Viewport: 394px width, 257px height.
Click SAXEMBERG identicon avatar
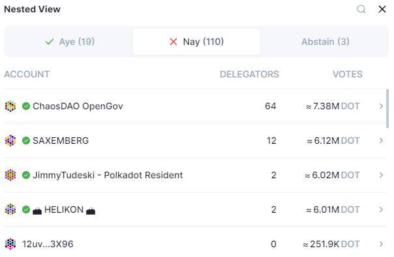pyautogui.click(x=10, y=141)
